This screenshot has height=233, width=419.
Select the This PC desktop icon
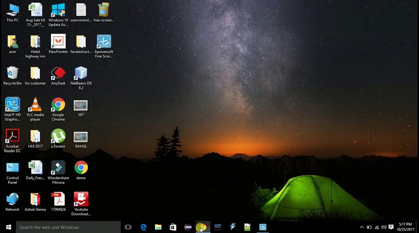[x=12, y=13]
